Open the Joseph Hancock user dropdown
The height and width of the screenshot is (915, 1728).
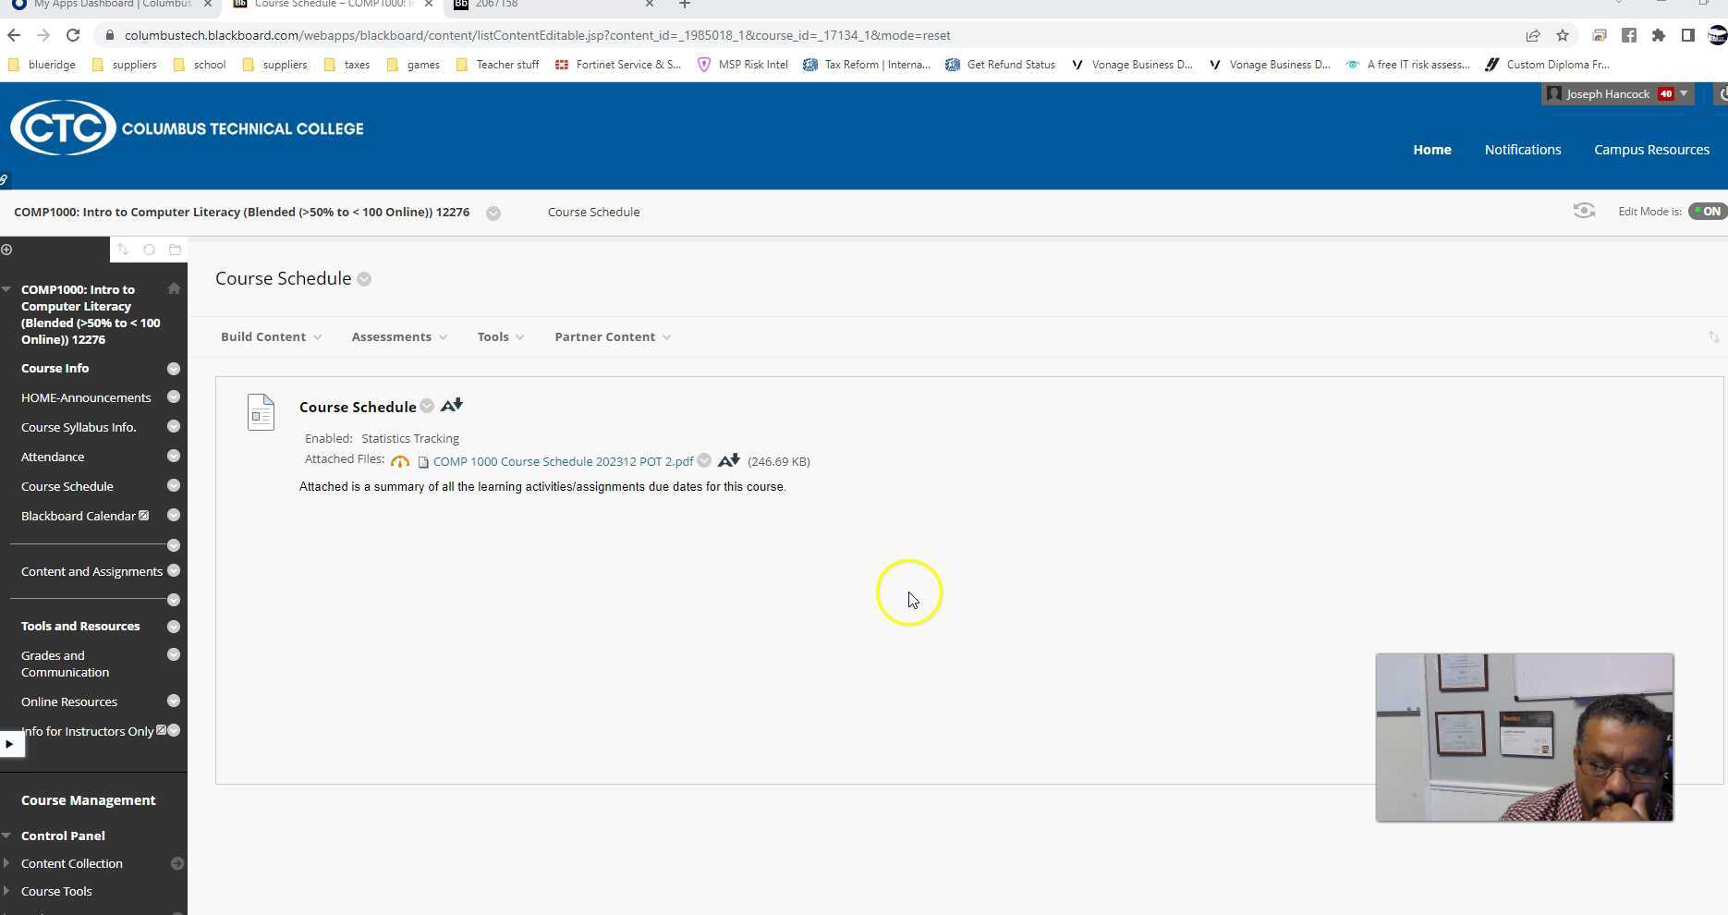coord(1617,93)
